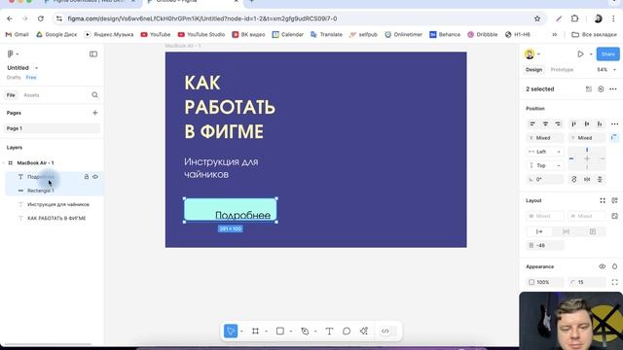623x350 pixels.
Task: Select vertical auto layout direction
Action: [x=566, y=231]
